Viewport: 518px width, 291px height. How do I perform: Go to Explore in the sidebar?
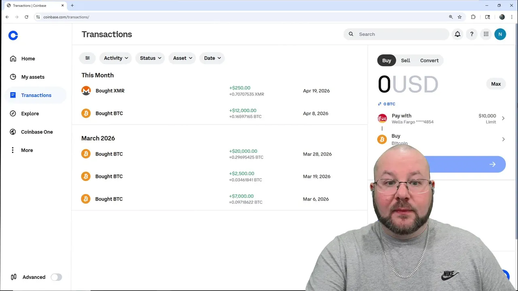coord(24,114)
